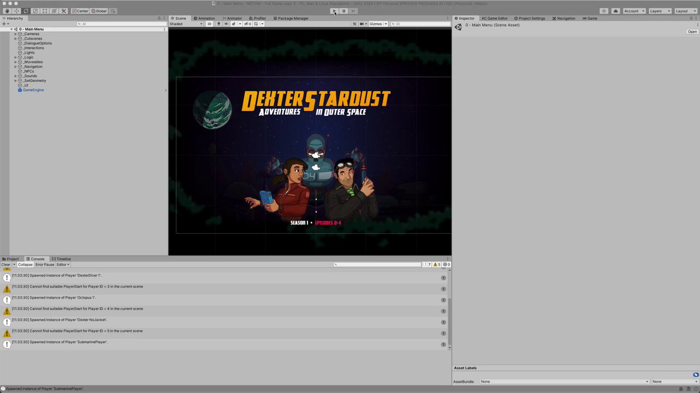Select the Rotate tool in the toolbar
Viewport: 700px width, 393px height.
[x=26, y=11]
